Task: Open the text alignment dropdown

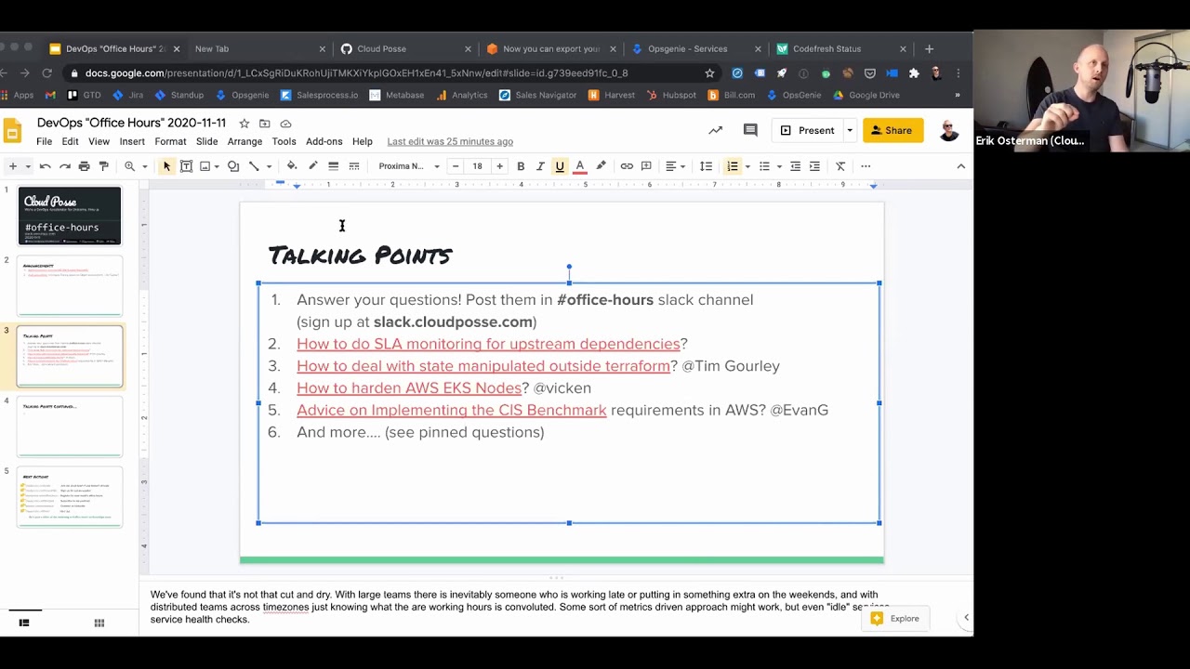Action: pos(675,166)
